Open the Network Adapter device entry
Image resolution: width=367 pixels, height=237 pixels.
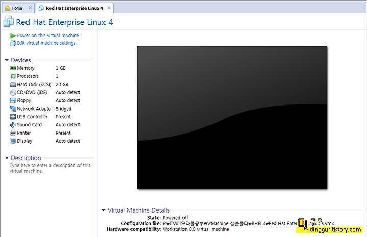click(x=35, y=109)
